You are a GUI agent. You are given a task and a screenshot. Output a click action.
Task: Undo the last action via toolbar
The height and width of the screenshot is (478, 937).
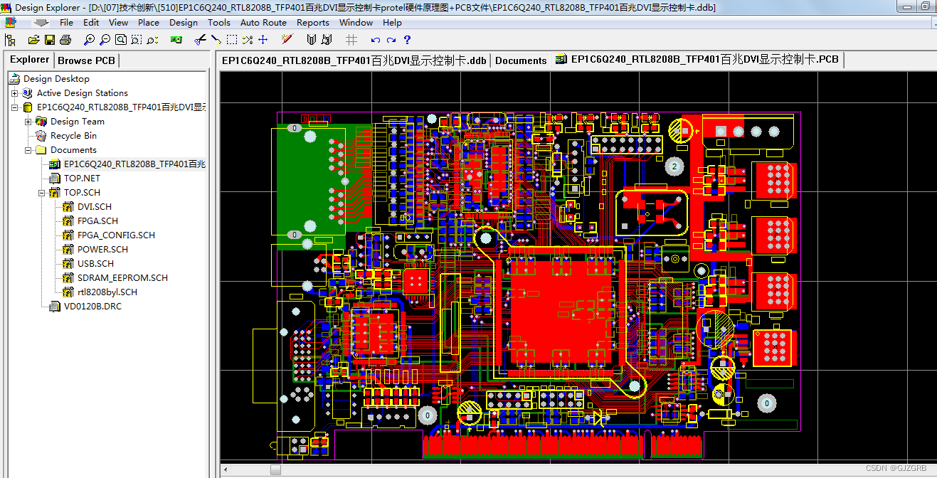375,39
